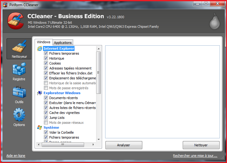Select the Explorateur Windows tree header
227x163 pixels.
click(62, 93)
